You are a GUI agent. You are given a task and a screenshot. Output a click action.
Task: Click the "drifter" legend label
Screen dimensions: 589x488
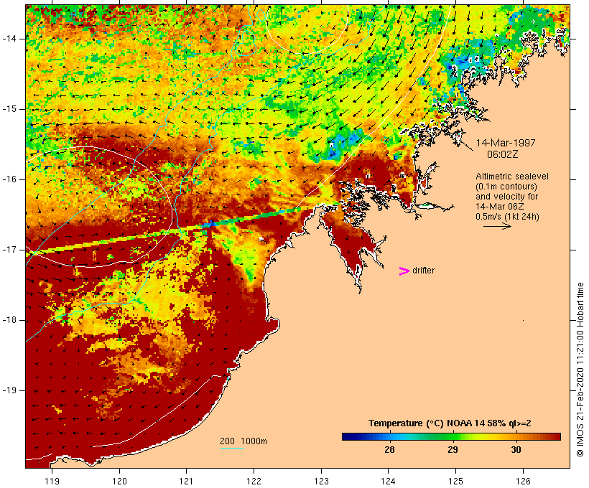point(423,271)
